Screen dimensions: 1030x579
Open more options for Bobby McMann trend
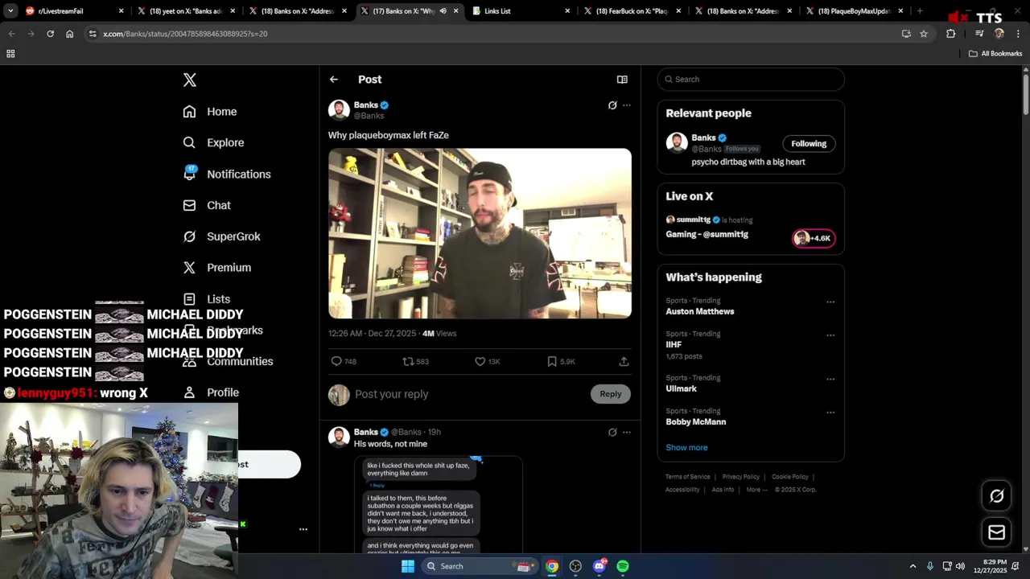point(830,413)
